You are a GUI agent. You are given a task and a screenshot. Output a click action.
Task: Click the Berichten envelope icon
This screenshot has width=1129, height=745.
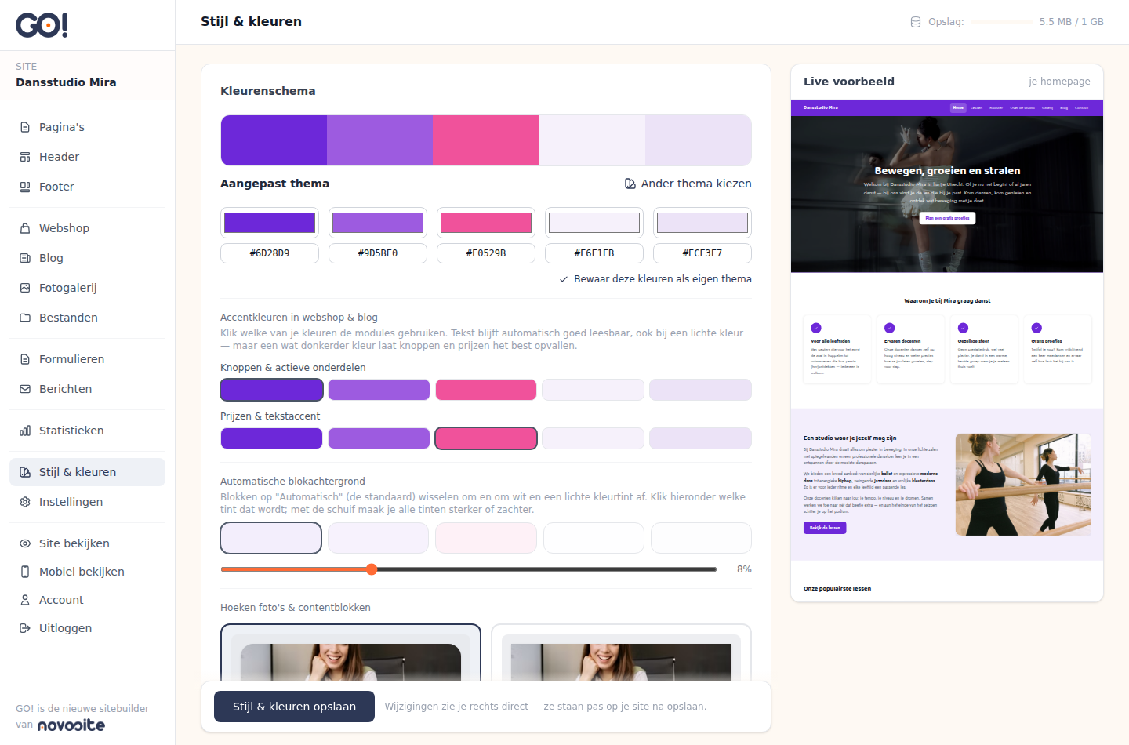coord(25,389)
